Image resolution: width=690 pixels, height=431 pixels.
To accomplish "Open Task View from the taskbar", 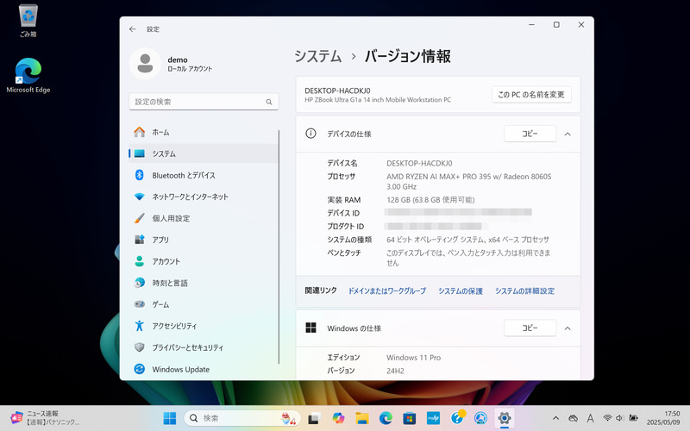I will [314, 418].
